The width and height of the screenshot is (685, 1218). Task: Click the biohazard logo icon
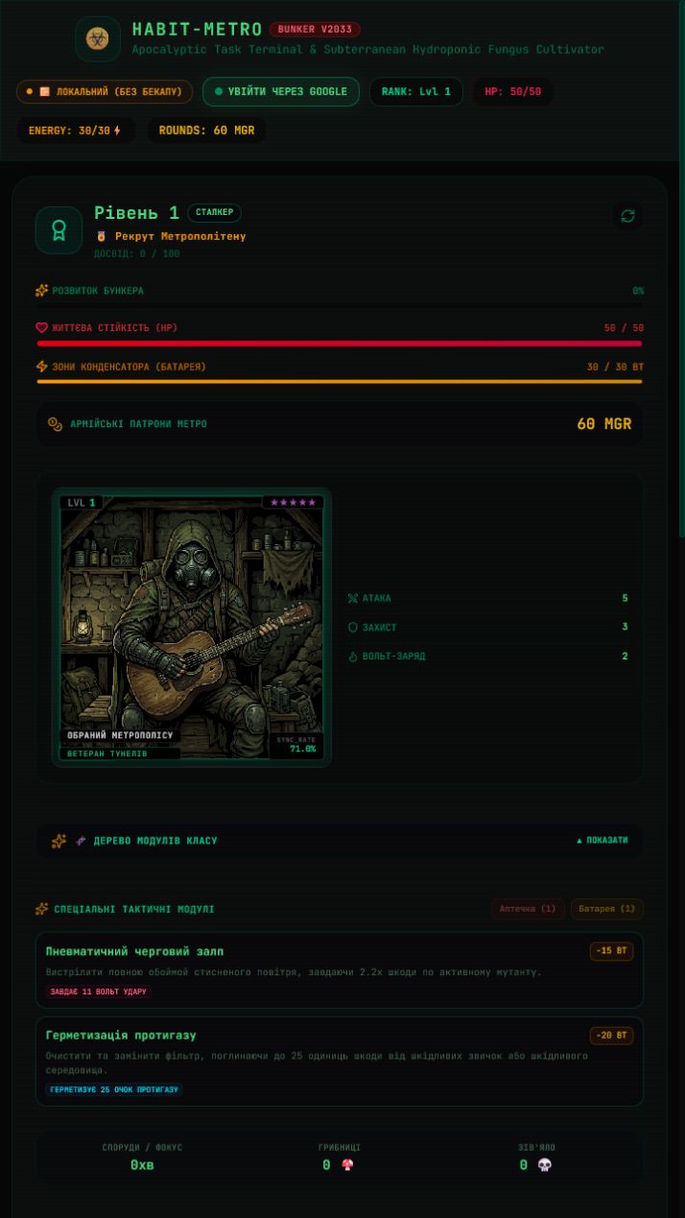(98, 38)
